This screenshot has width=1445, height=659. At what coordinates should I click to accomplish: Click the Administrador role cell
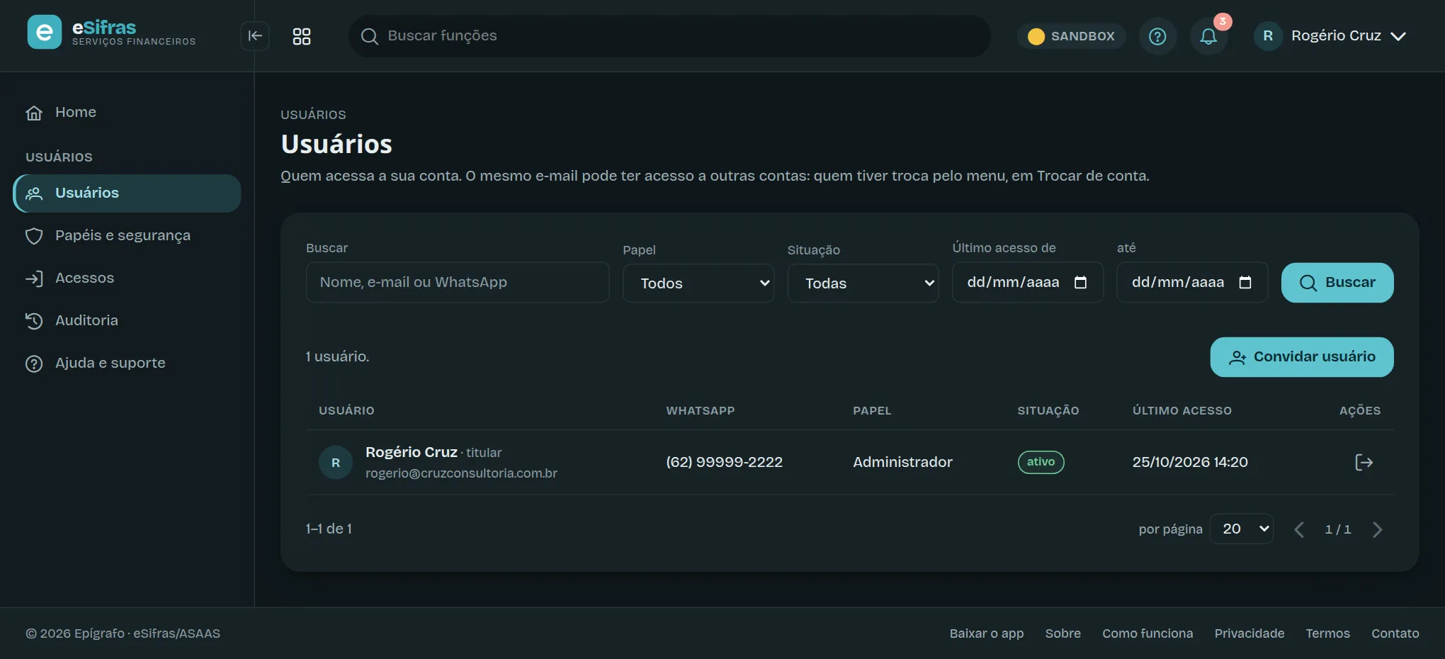pyautogui.click(x=902, y=462)
